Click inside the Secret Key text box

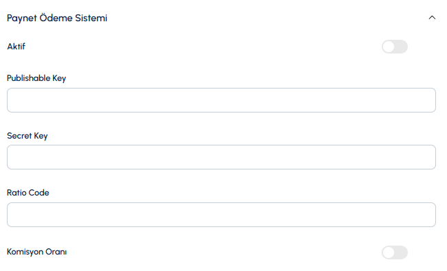coord(221,157)
